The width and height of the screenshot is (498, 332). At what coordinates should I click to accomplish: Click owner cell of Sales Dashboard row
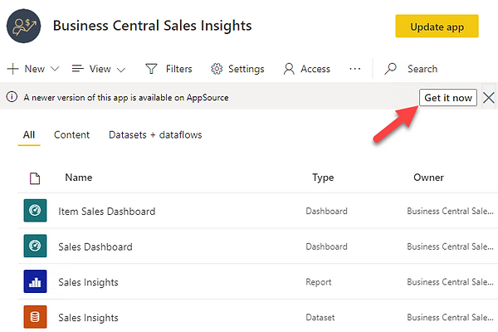pos(450,247)
